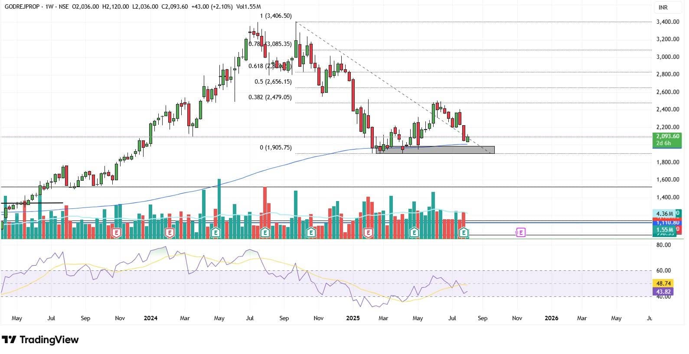Click the TradingView logo

pos(40,340)
